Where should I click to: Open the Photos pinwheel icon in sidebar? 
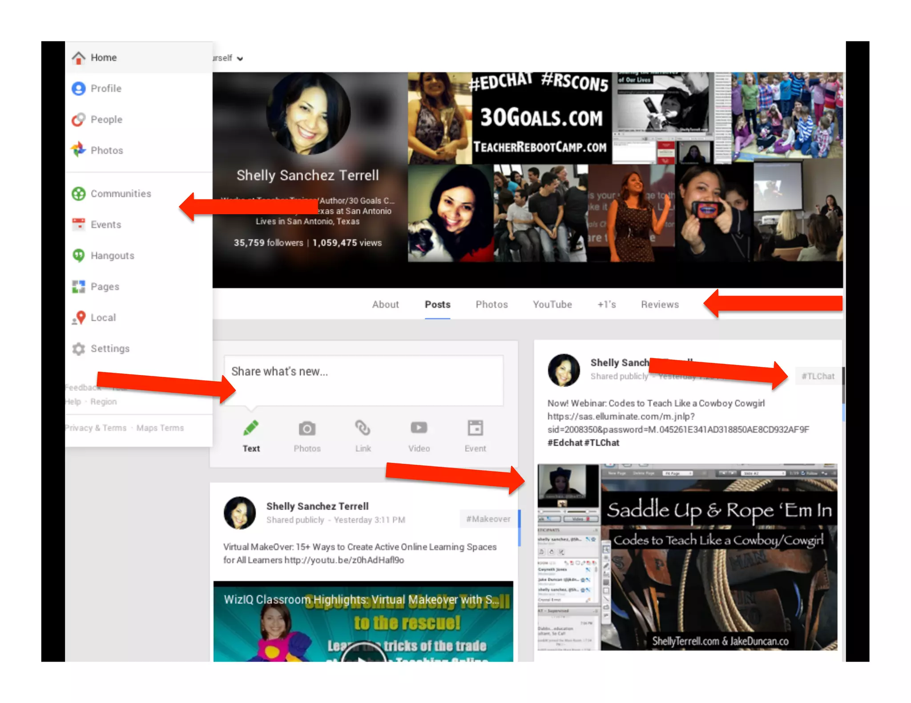click(79, 150)
